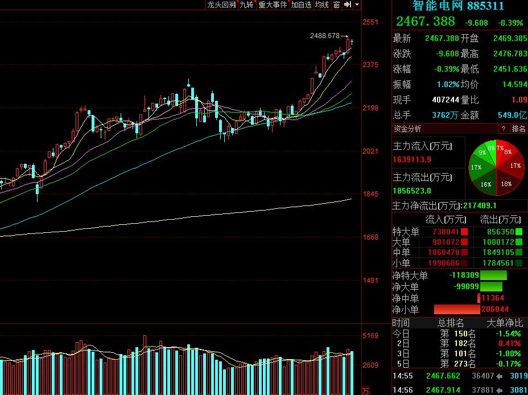Select the 5日 ranking row
This screenshot has width=528, height=395.
pyautogui.click(x=459, y=364)
